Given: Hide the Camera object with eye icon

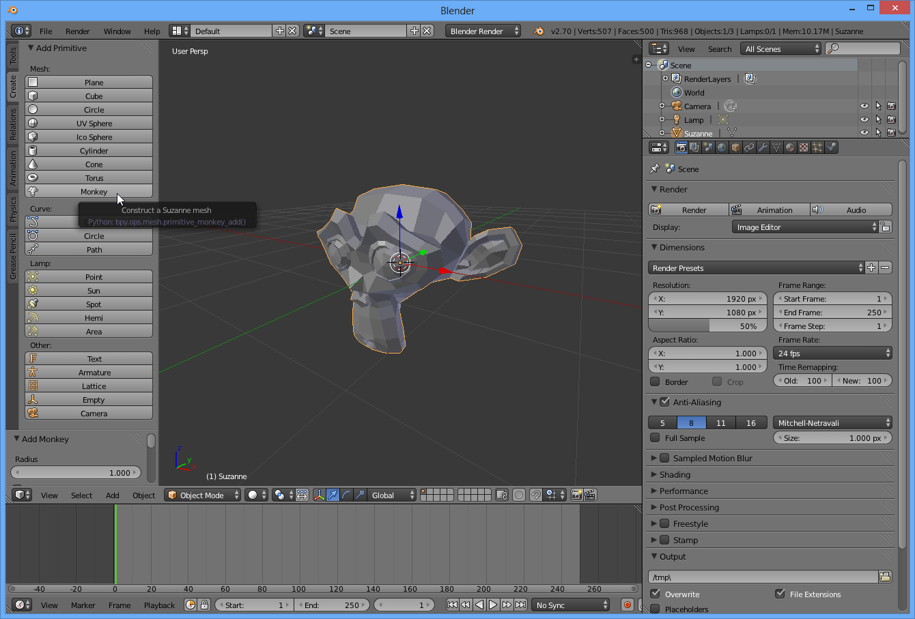Looking at the screenshot, I should 864,106.
